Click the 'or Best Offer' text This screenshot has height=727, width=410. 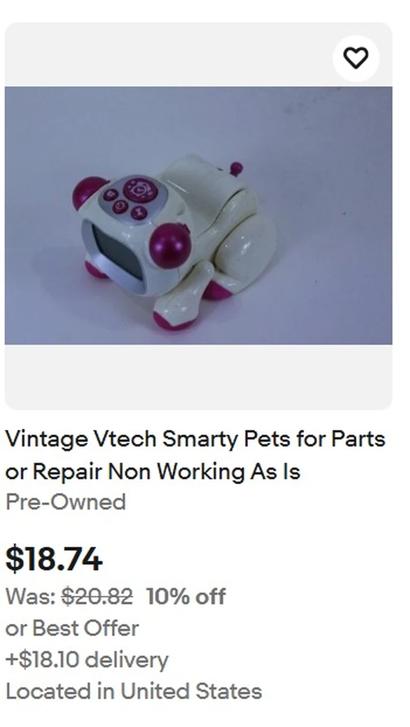[72, 629]
